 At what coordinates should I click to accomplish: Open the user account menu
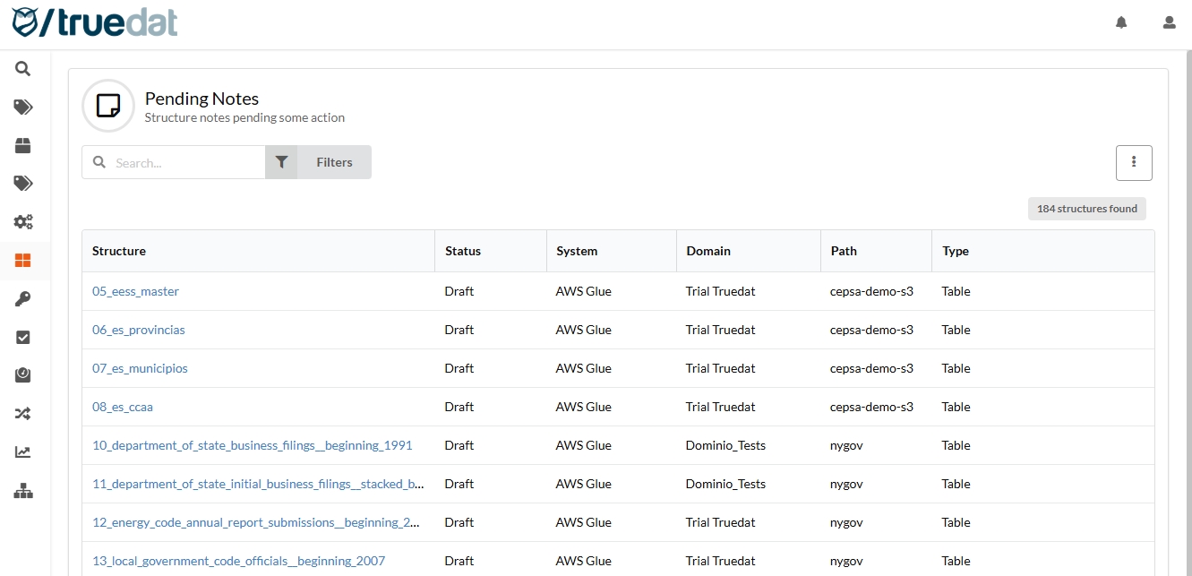(1169, 22)
